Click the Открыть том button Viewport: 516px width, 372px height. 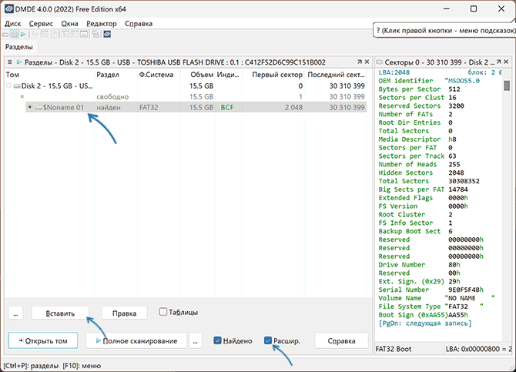coord(43,340)
